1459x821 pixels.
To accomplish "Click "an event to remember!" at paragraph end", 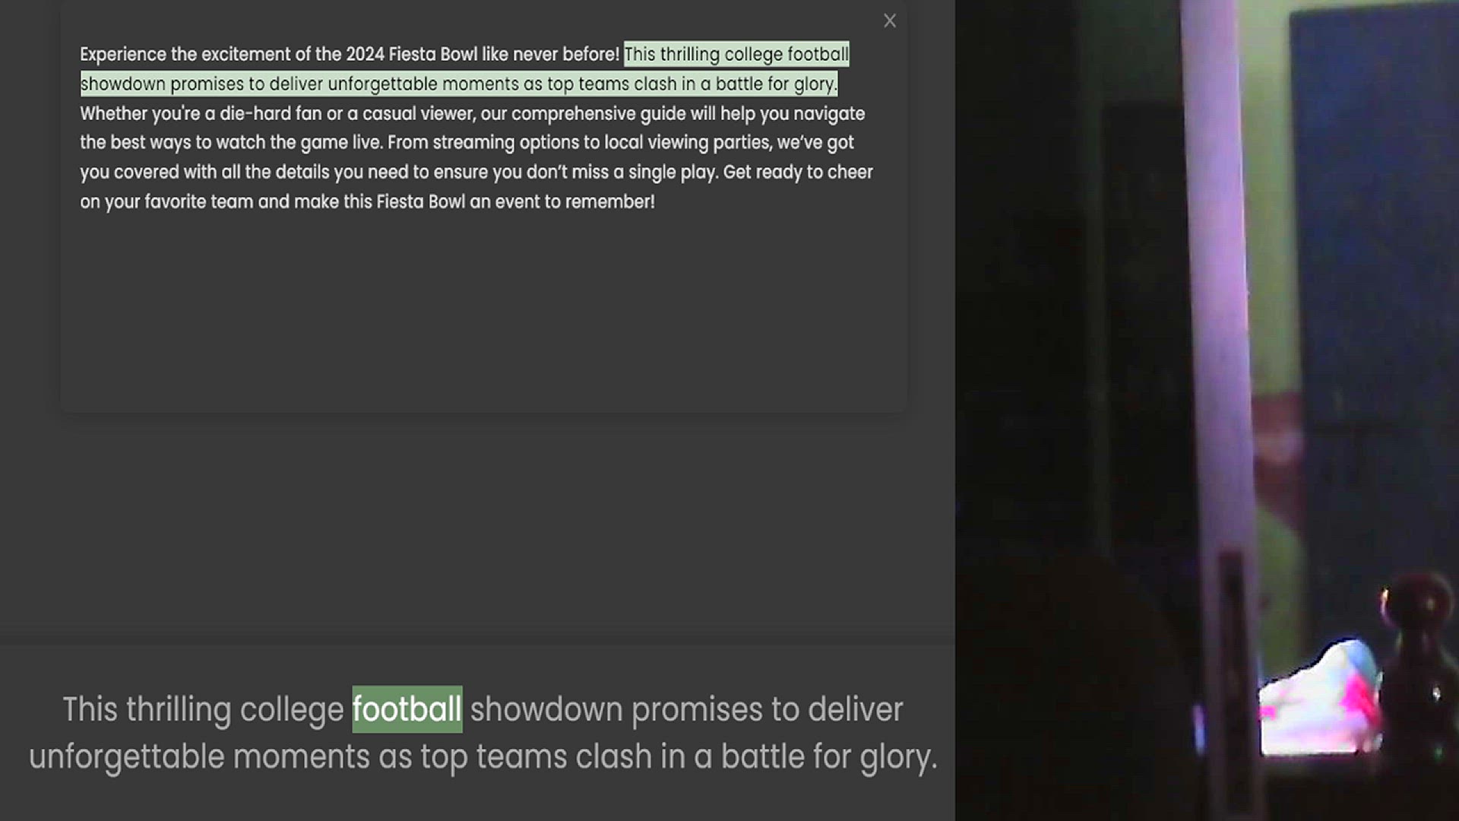I will click(x=562, y=201).
